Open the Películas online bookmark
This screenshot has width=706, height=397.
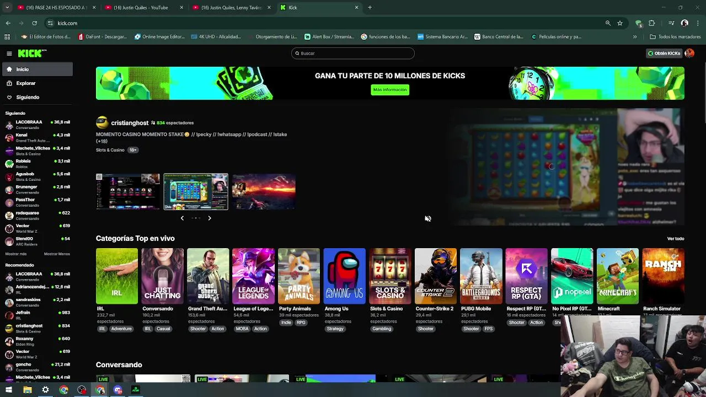pyautogui.click(x=557, y=37)
